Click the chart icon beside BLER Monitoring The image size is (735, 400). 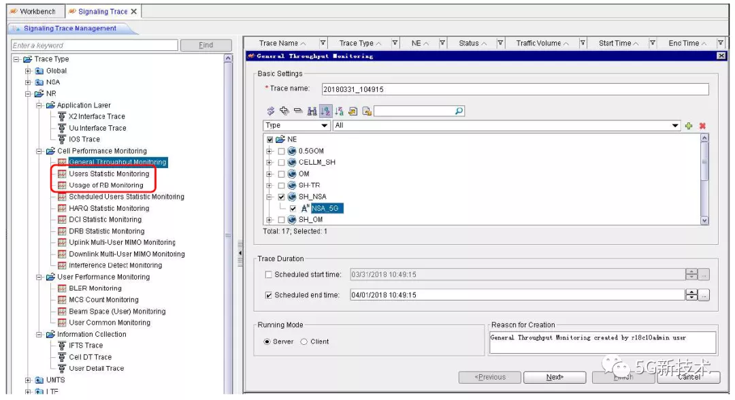click(x=62, y=288)
